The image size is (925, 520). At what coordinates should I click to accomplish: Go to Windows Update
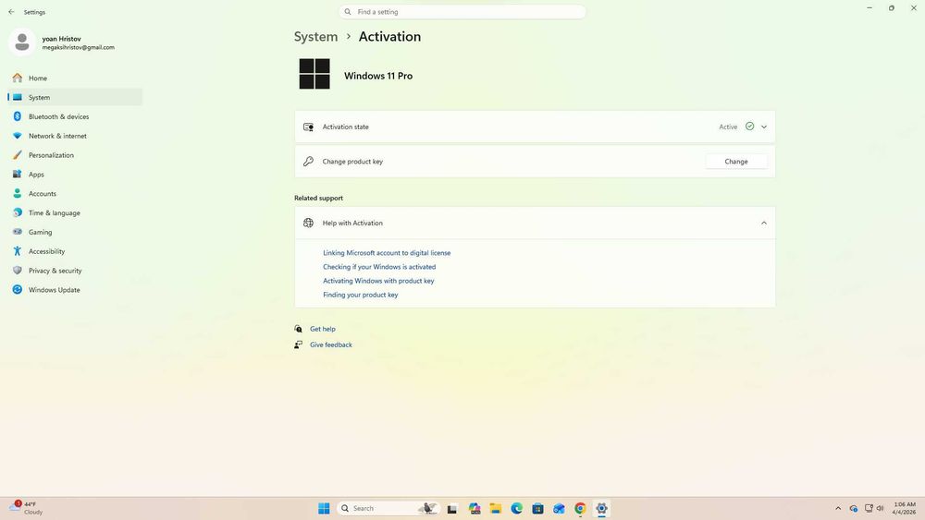coord(75,290)
